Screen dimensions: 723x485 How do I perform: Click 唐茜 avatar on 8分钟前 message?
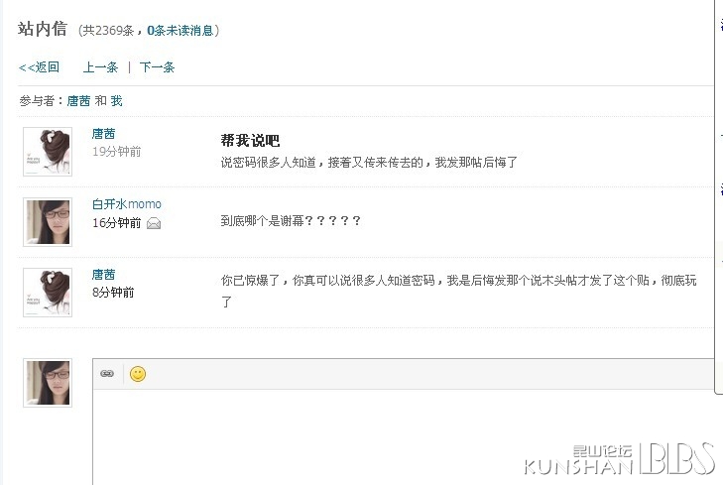coord(48,293)
